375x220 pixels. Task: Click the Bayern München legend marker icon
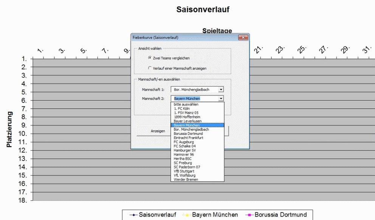pos(187,215)
